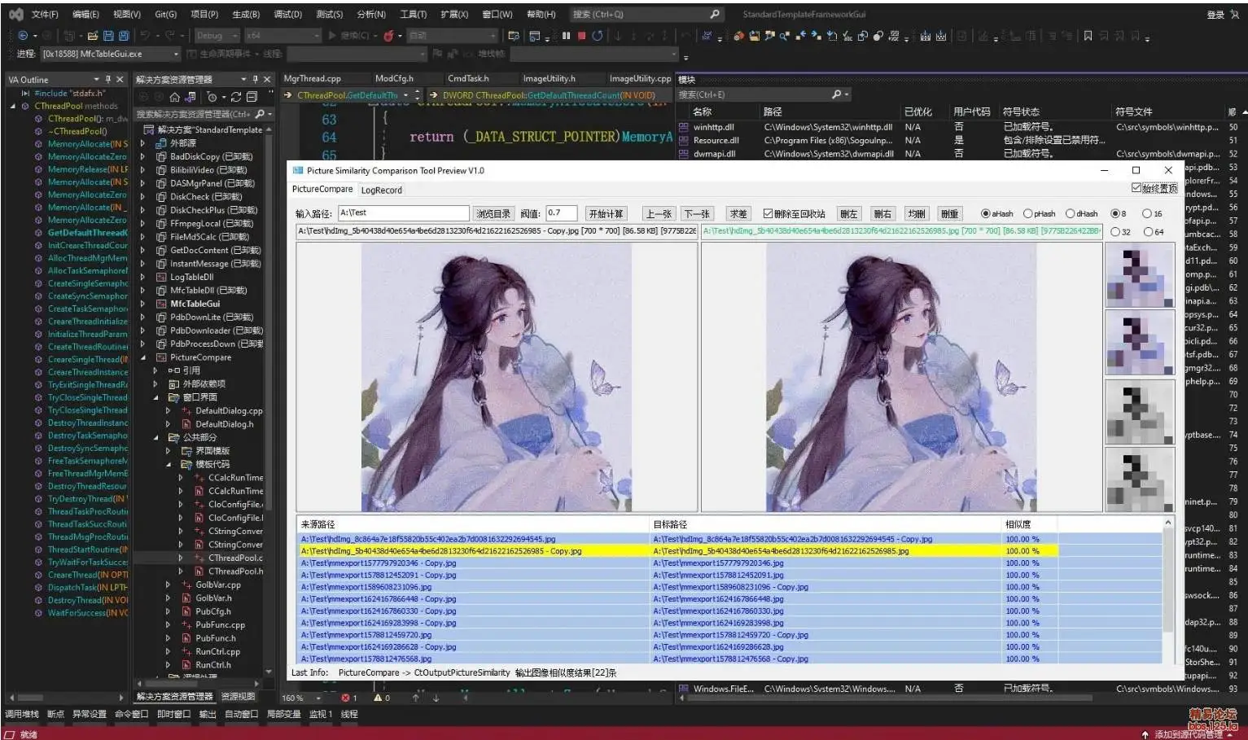
Task: Toggle the 始终置顶 always-on-top checkbox
Action: pyautogui.click(x=1136, y=188)
